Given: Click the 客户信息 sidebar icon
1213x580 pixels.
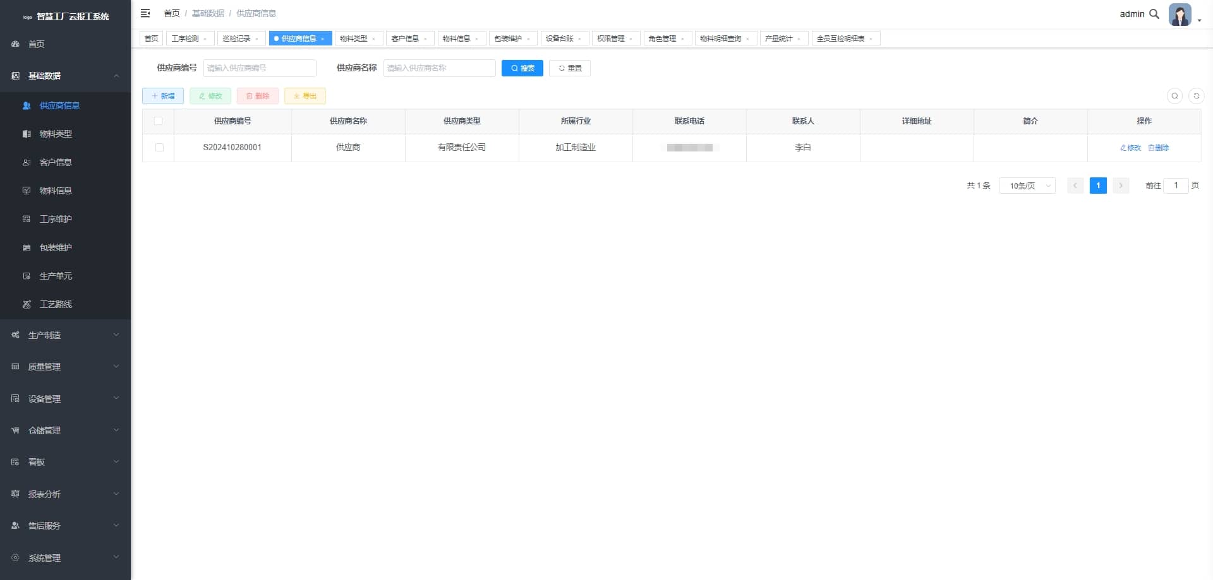Looking at the screenshot, I should pos(27,162).
